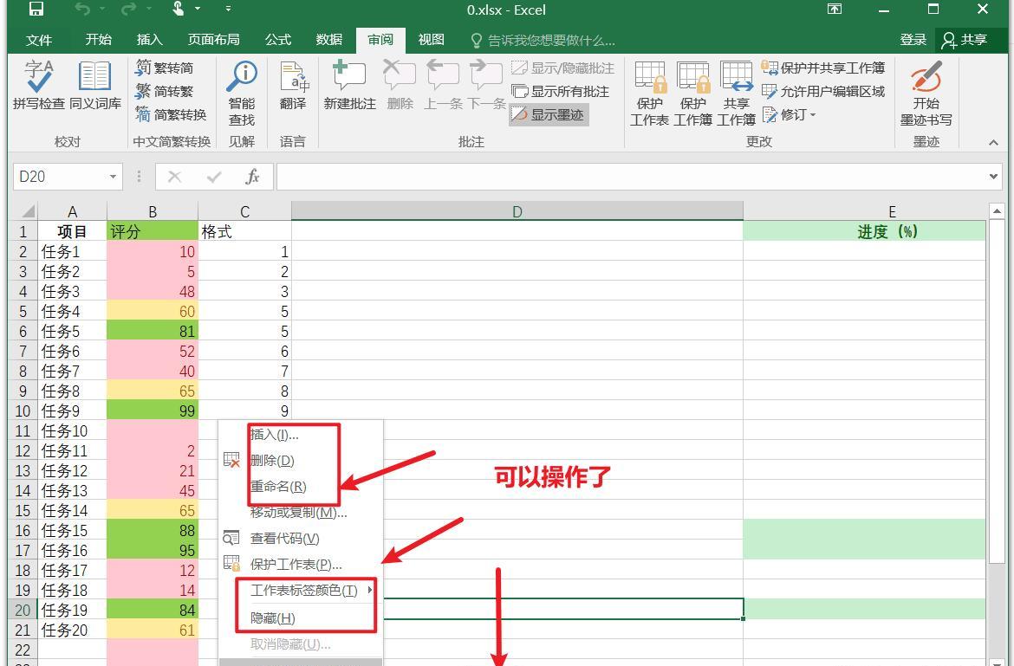Open 修订 track changes dropdown
Image resolution: width=1014 pixels, height=666 pixels.
[789, 114]
